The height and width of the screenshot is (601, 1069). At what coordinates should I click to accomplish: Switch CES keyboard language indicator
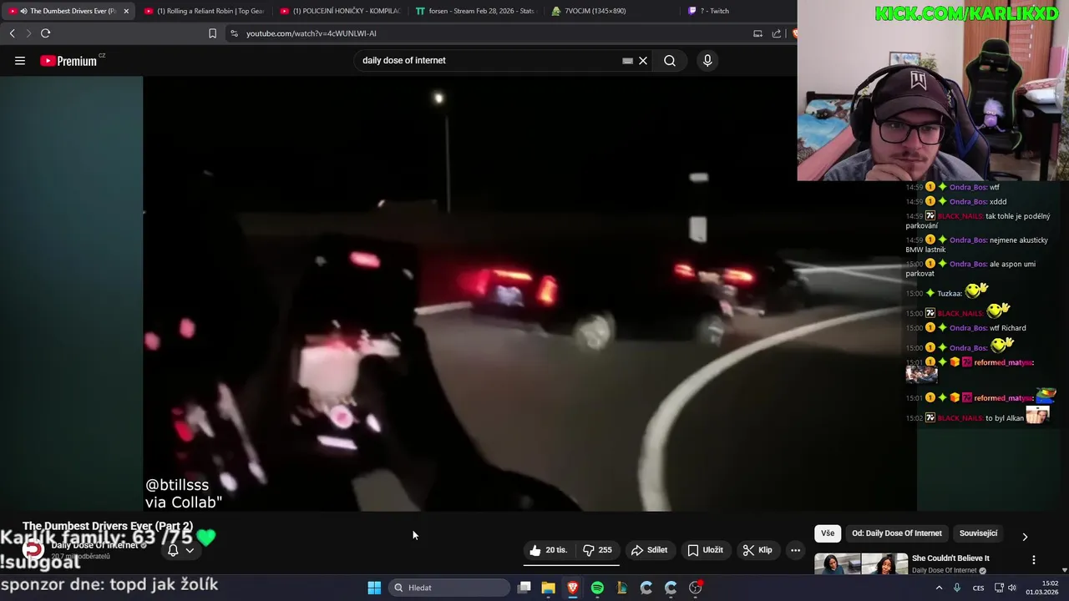[978, 588]
